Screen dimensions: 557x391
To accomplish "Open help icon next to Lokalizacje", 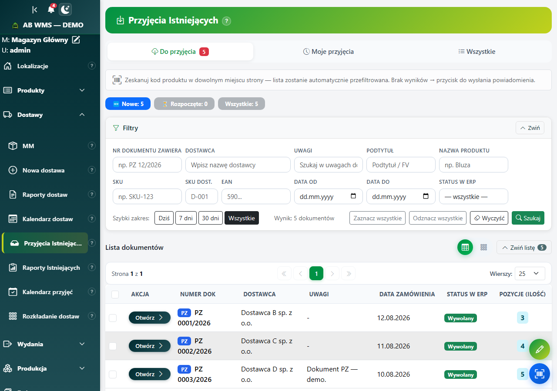I will click(92, 66).
